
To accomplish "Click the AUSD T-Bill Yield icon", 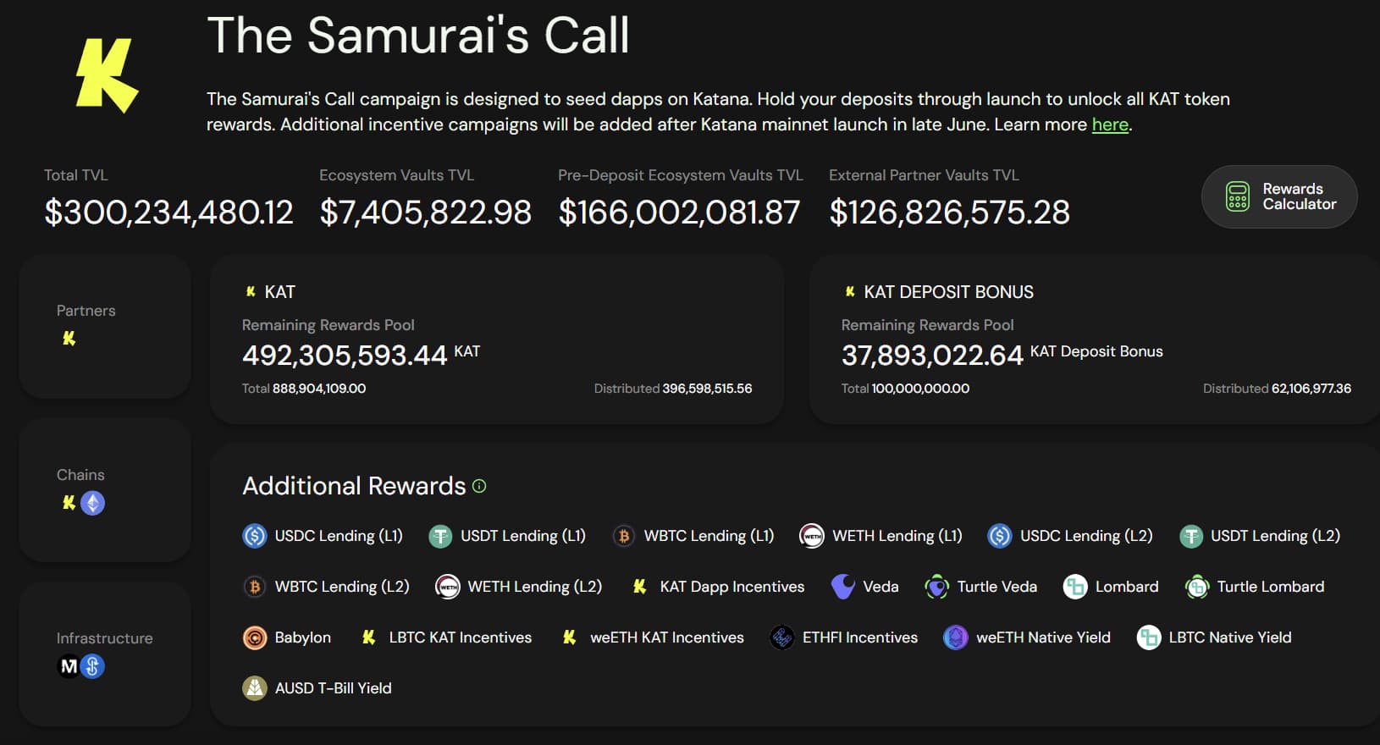I will pos(255,688).
